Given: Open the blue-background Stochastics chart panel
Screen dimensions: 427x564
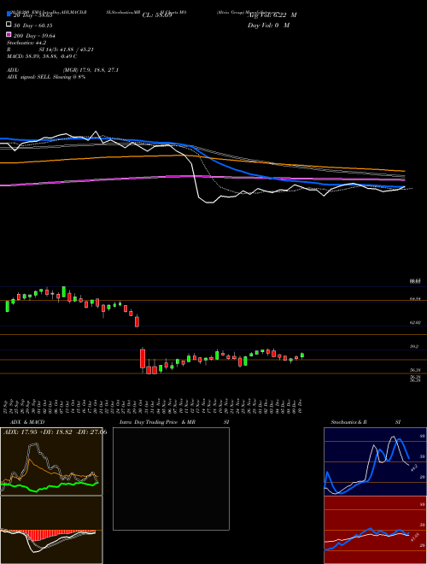Looking at the screenshot, I should pyautogui.click(x=375, y=461).
